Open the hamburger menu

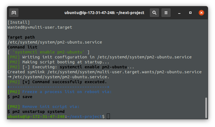(166, 13)
